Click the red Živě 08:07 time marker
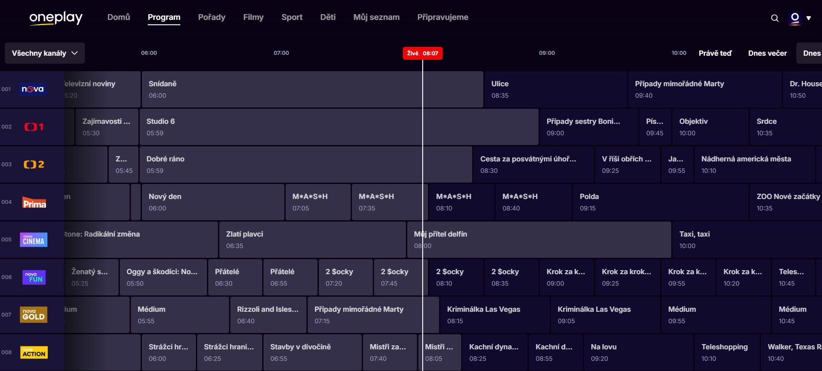The height and width of the screenshot is (371, 822). pyautogui.click(x=422, y=53)
